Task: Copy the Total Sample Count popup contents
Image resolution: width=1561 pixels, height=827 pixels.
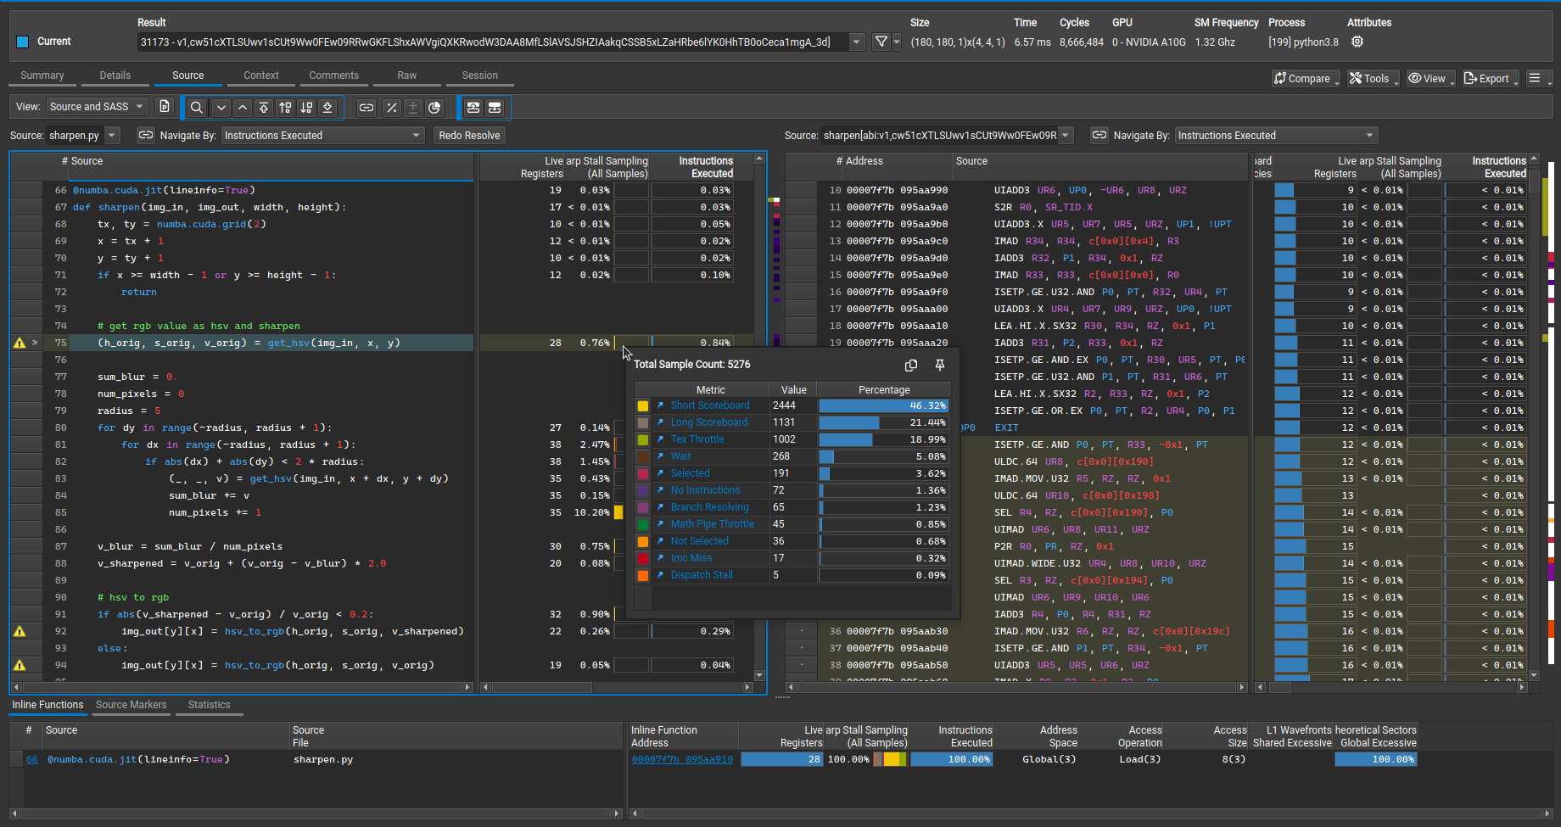Action: (911, 365)
